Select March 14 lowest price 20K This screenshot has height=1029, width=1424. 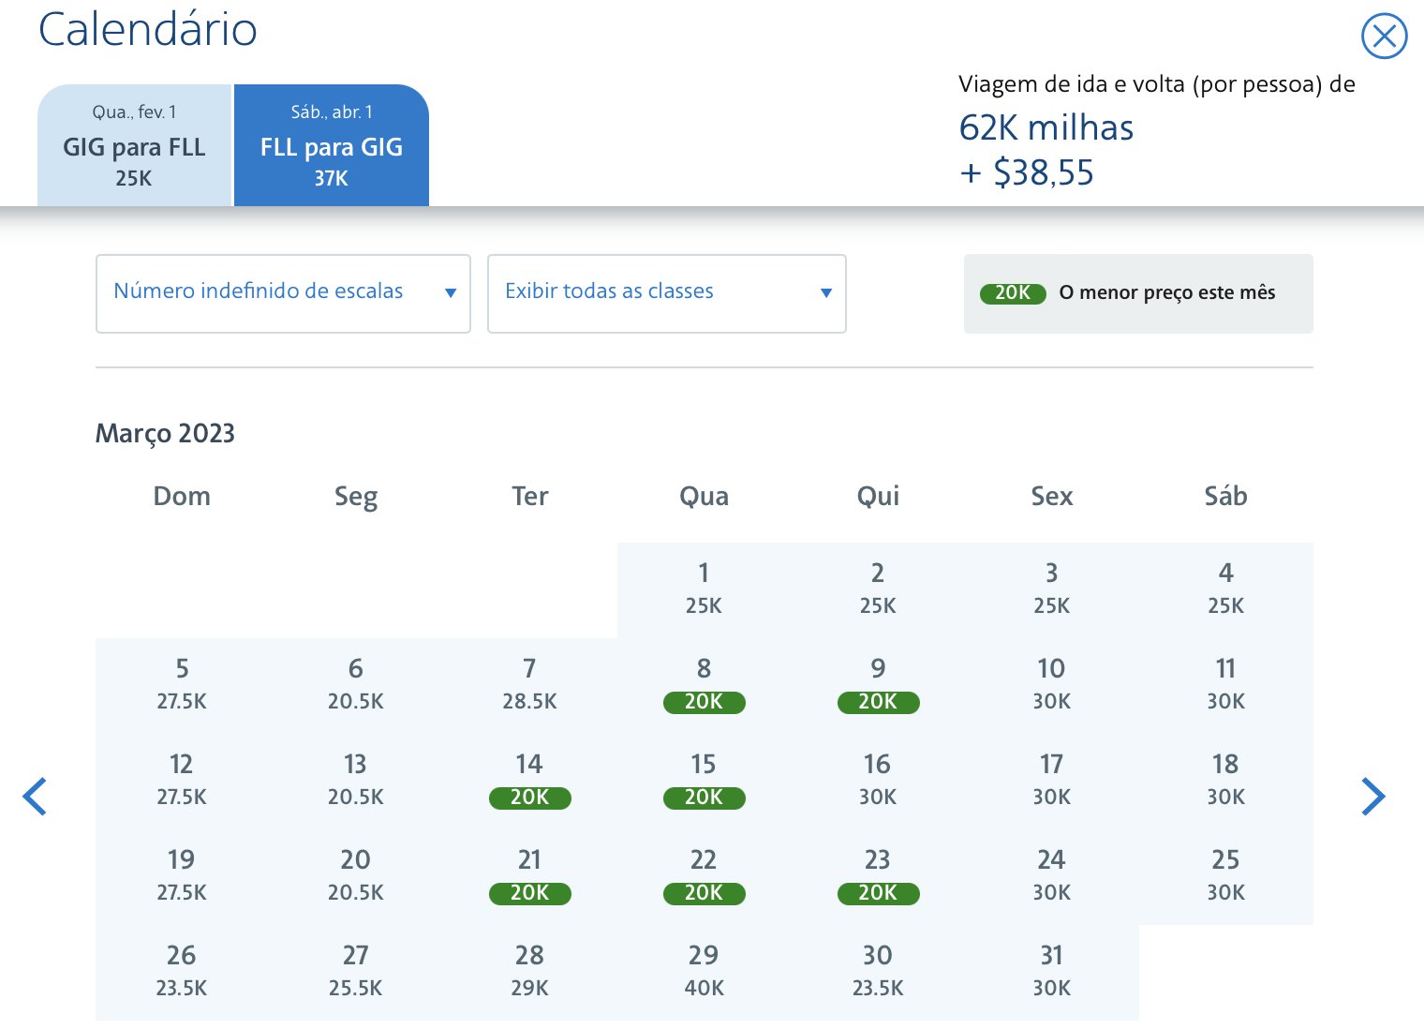pos(529,782)
